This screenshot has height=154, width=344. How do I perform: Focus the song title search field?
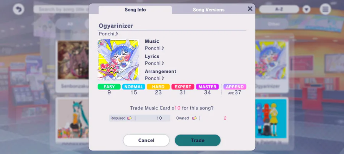(x=62, y=10)
